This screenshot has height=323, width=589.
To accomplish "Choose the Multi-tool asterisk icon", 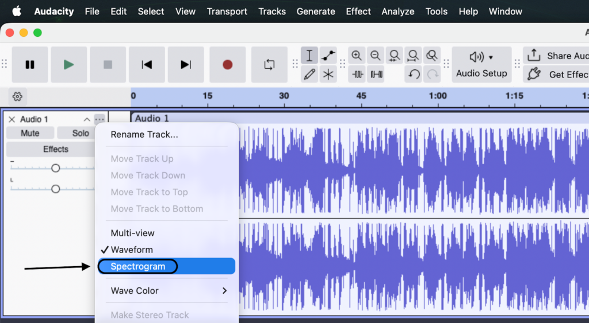I will [328, 74].
